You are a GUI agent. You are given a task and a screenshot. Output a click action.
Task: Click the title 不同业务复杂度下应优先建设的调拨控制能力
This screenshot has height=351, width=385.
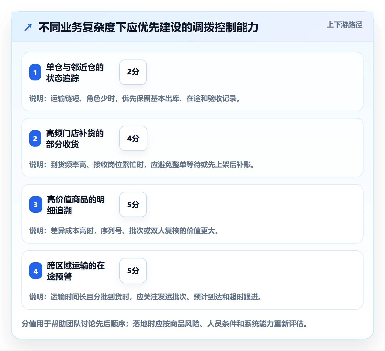(x=148, y=27)
